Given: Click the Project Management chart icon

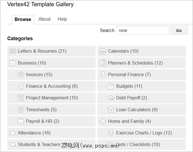Looking at the screenshot, I should pyautogui.click(x=21, y=98).
